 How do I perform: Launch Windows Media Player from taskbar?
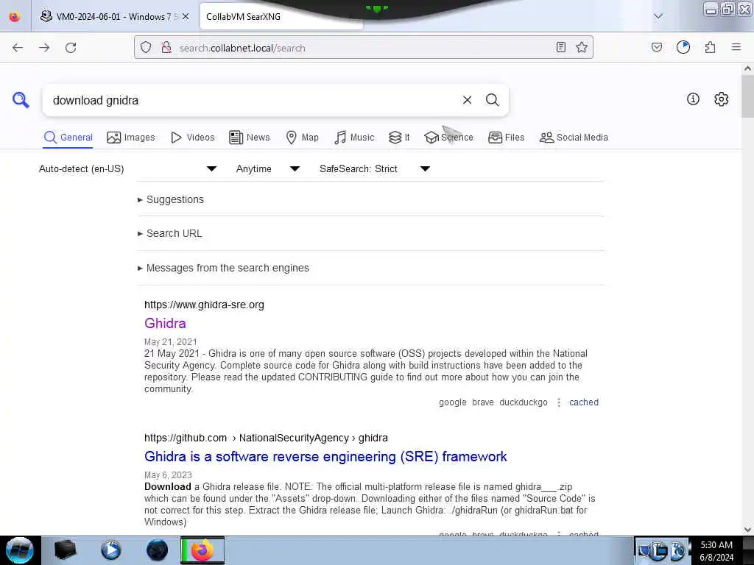click(x=110, y=550)
